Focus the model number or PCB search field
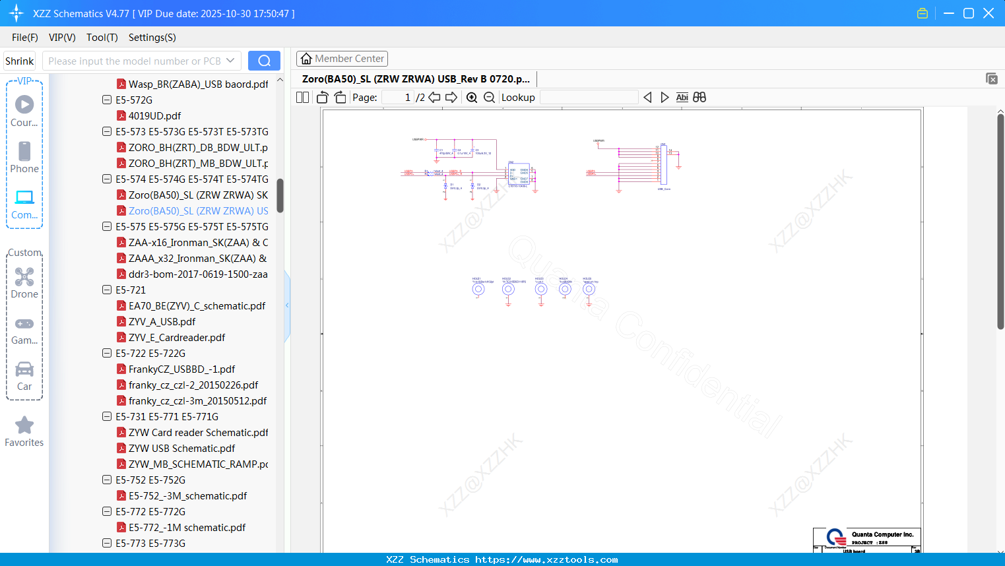Viewport: 1005px width, 566px height. 135,61
